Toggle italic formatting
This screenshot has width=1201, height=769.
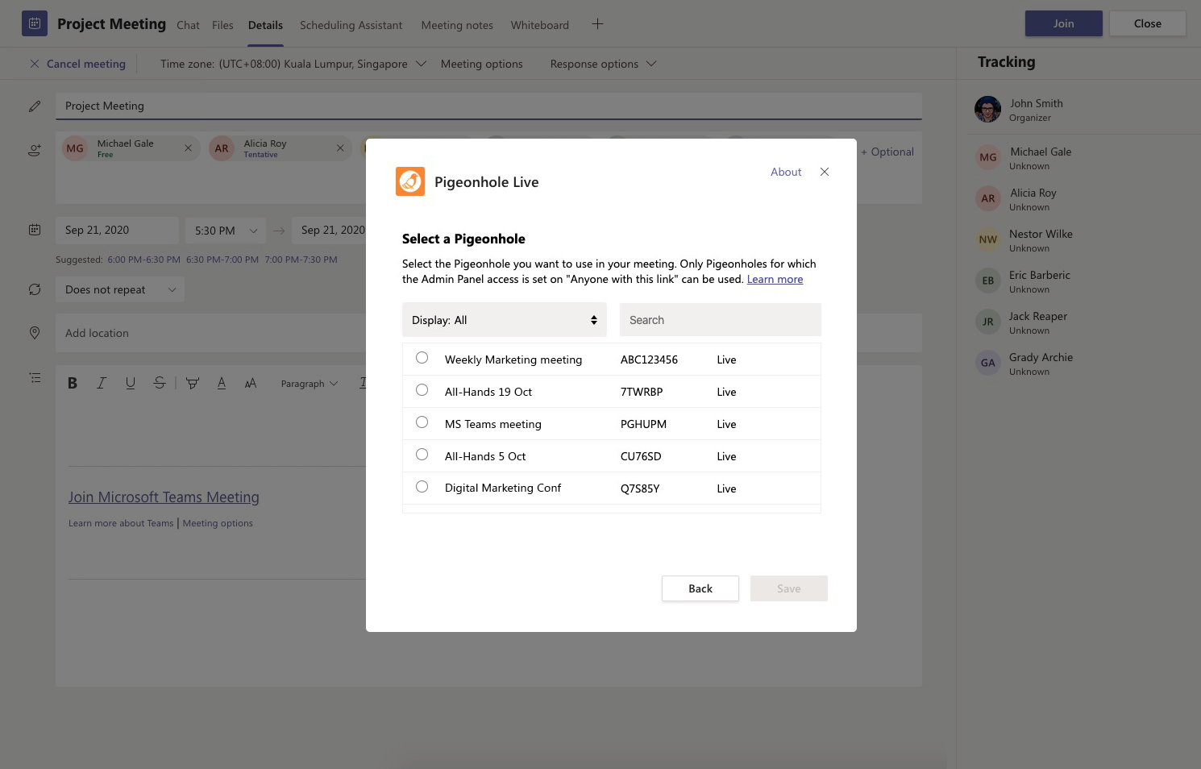(102, 383)
